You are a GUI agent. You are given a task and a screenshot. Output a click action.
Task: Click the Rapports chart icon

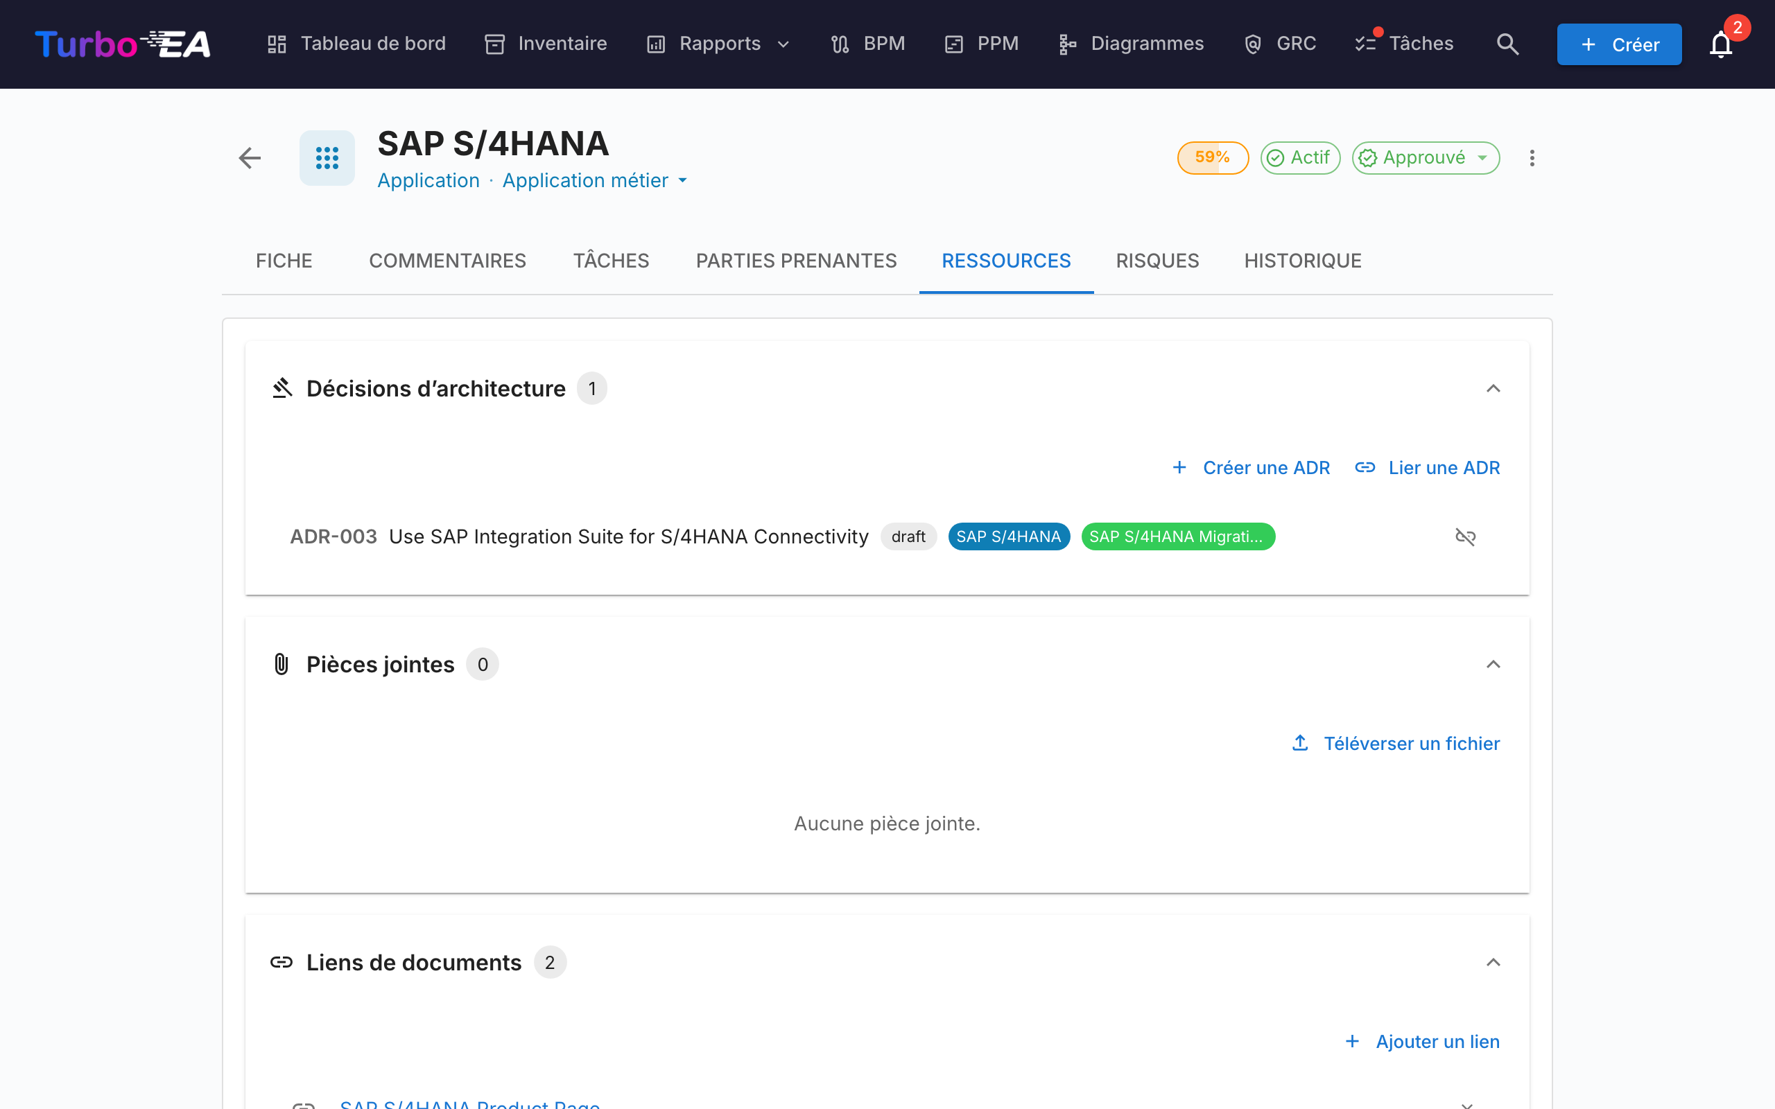click(656, 44)
